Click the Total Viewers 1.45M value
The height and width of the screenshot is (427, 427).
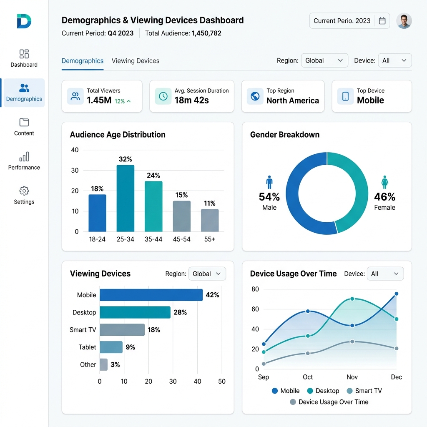(x=99, y=100)
